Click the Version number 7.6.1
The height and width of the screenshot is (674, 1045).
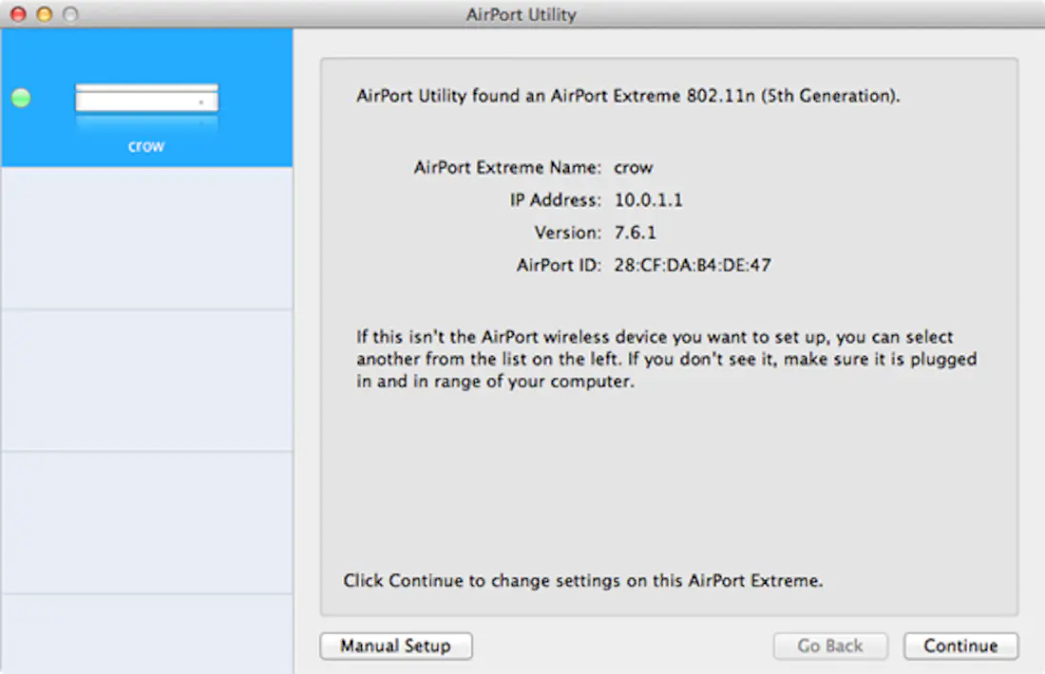(x=635, y=233)
